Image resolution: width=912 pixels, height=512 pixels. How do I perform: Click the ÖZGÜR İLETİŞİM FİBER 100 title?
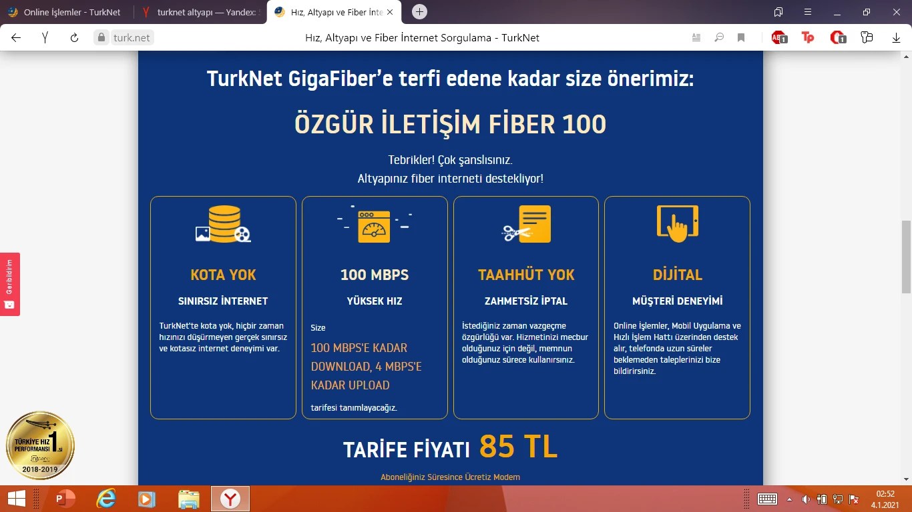pyautogui.click(x=450, y=125)
